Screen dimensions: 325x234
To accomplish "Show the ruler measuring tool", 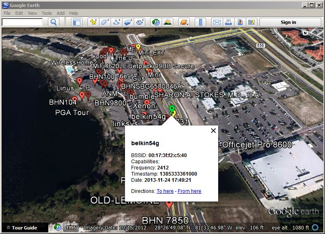I will tap(200, 22).
